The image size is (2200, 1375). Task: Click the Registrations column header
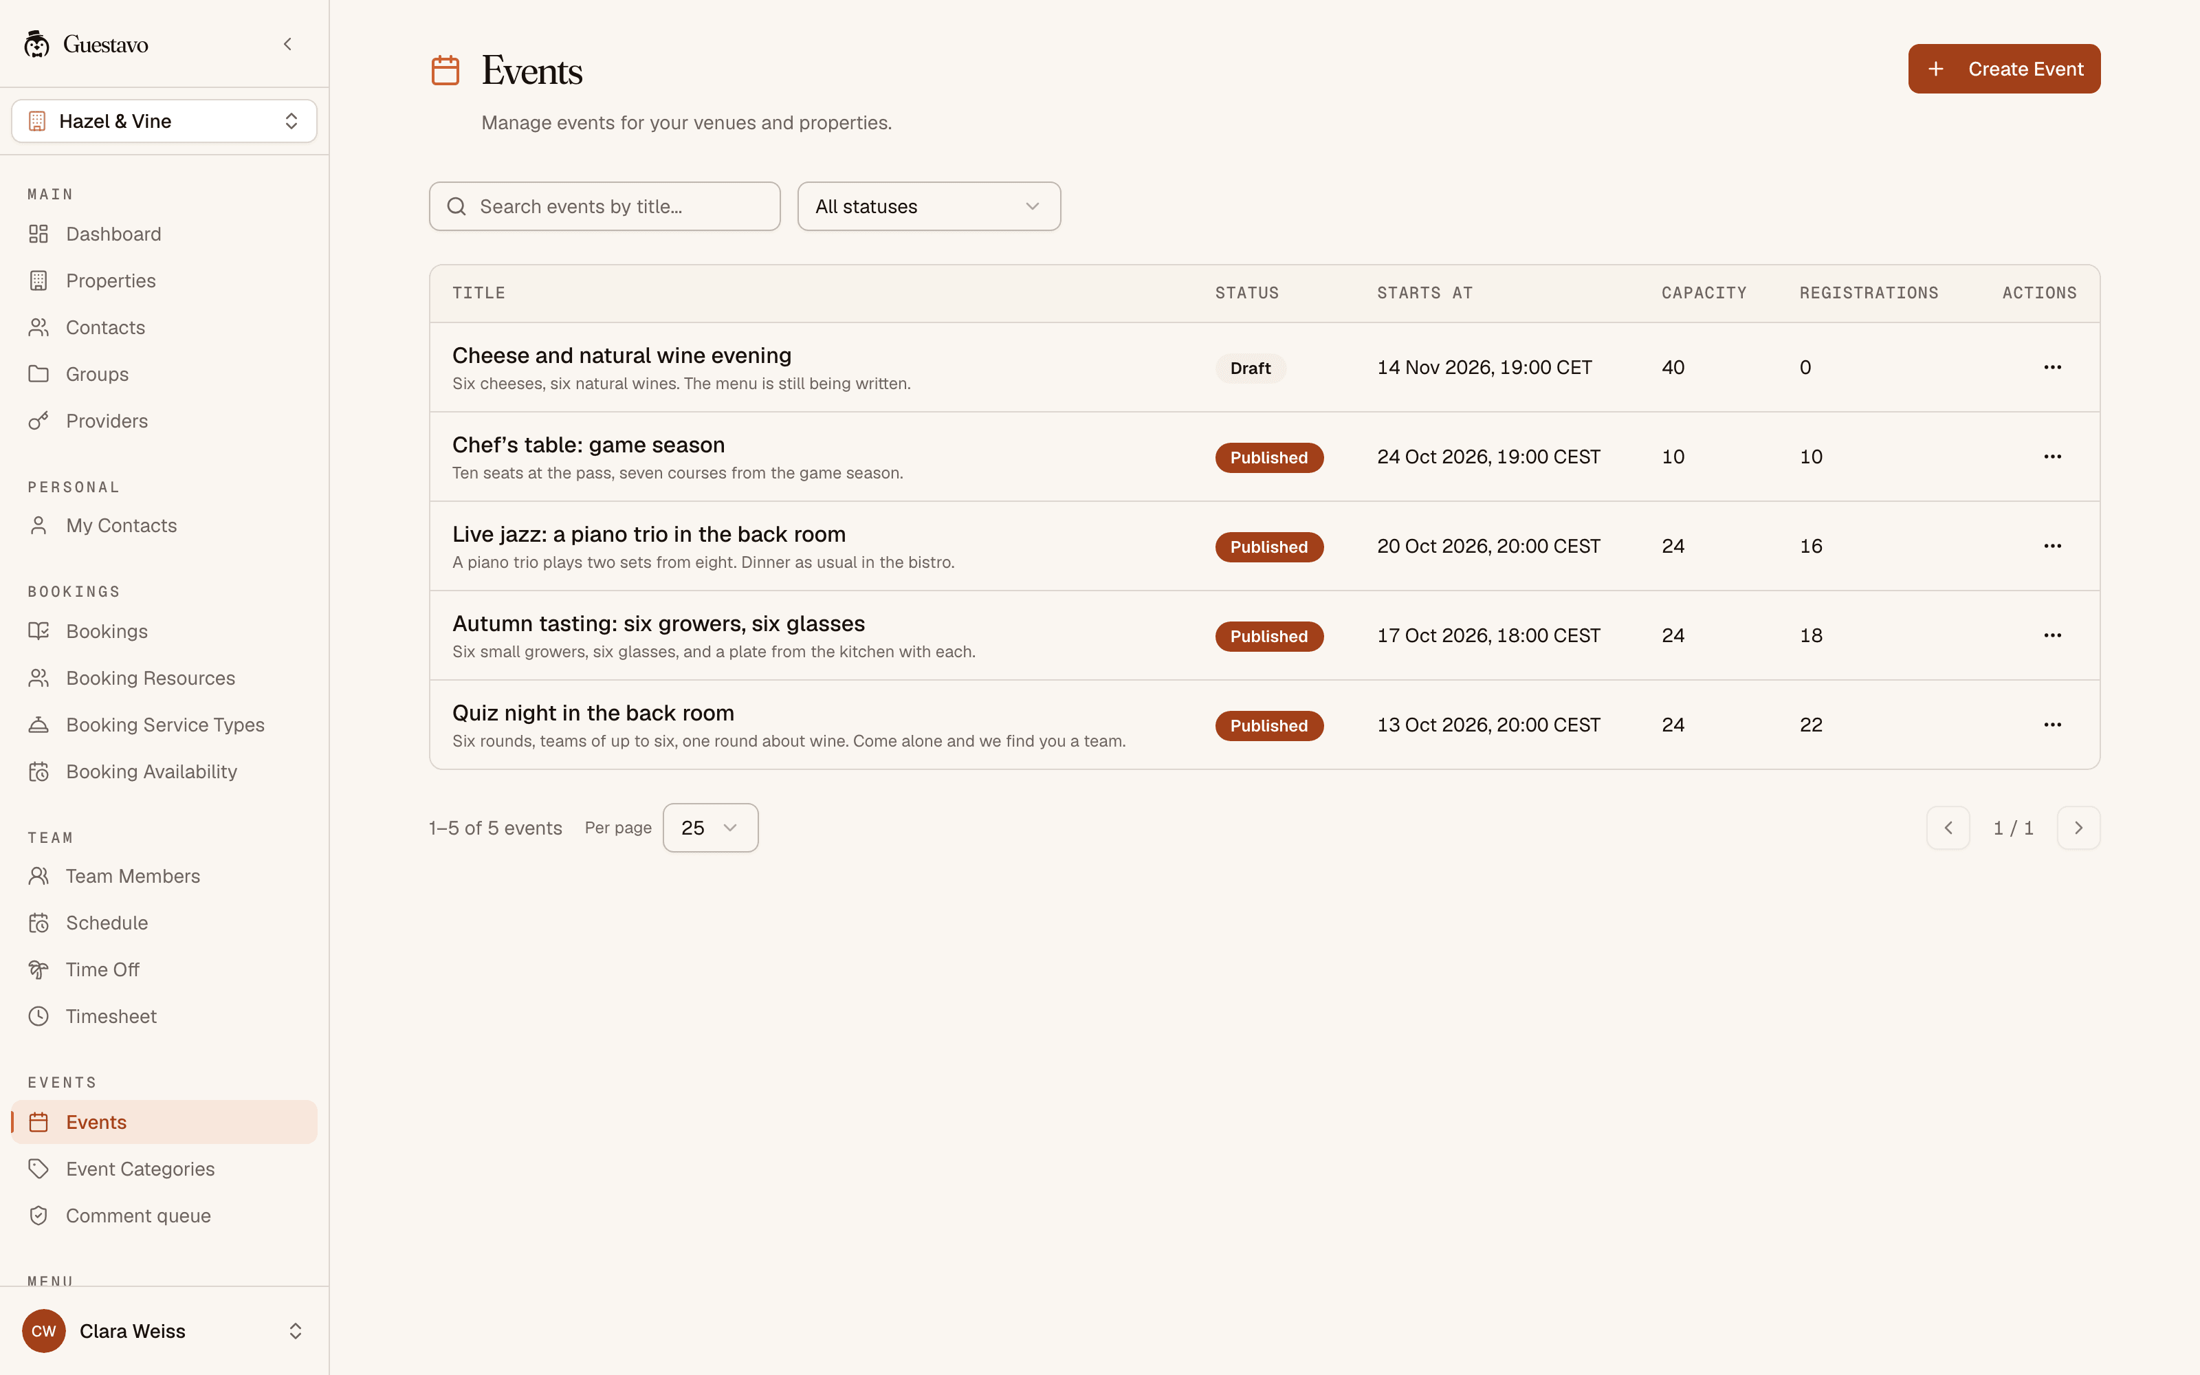coord(1869,293)
